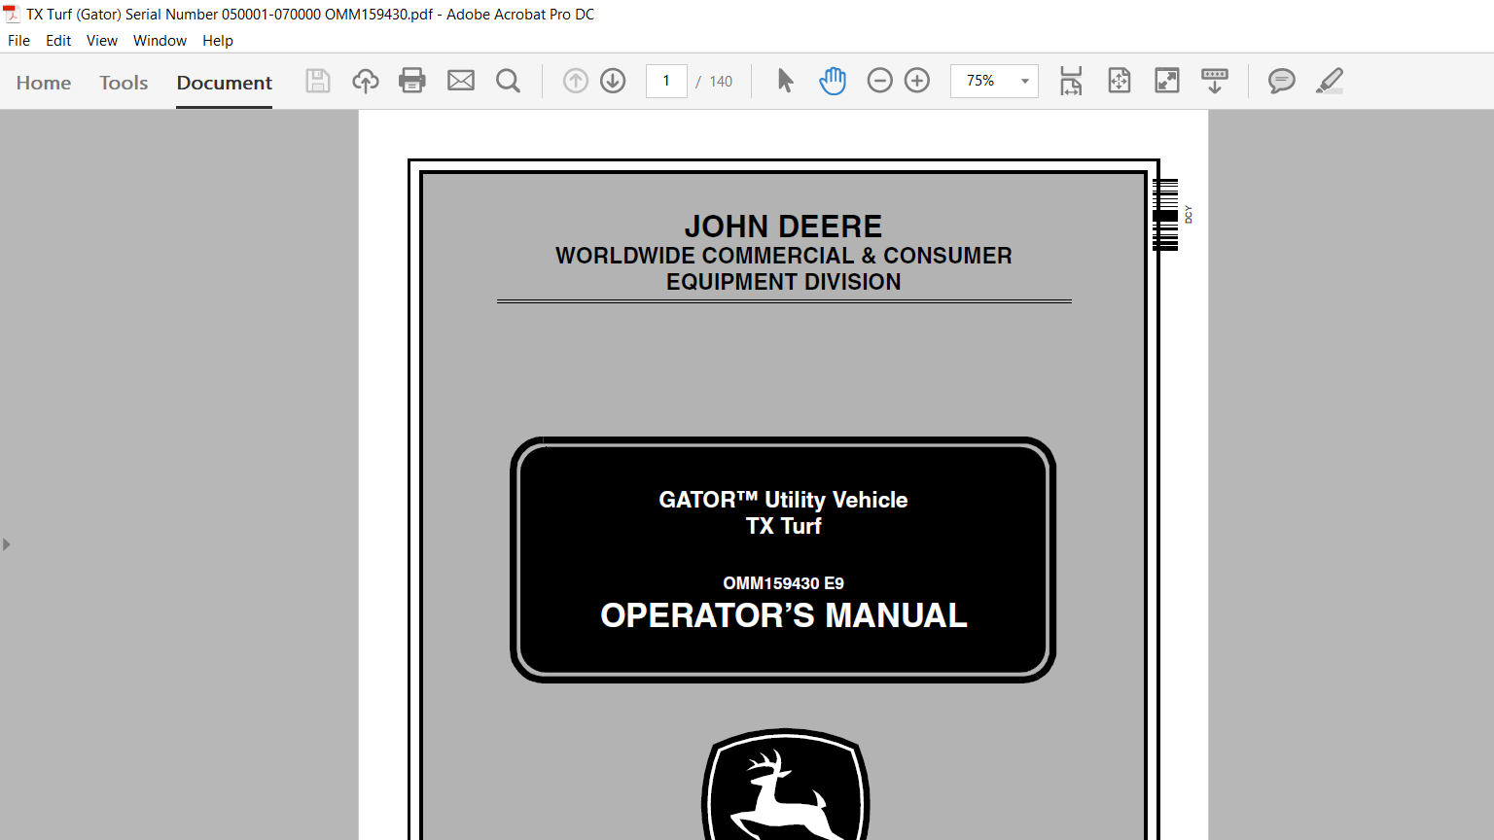
Task: Click the OPERATOR'S MANUAL heading
Action: point(784,615)
